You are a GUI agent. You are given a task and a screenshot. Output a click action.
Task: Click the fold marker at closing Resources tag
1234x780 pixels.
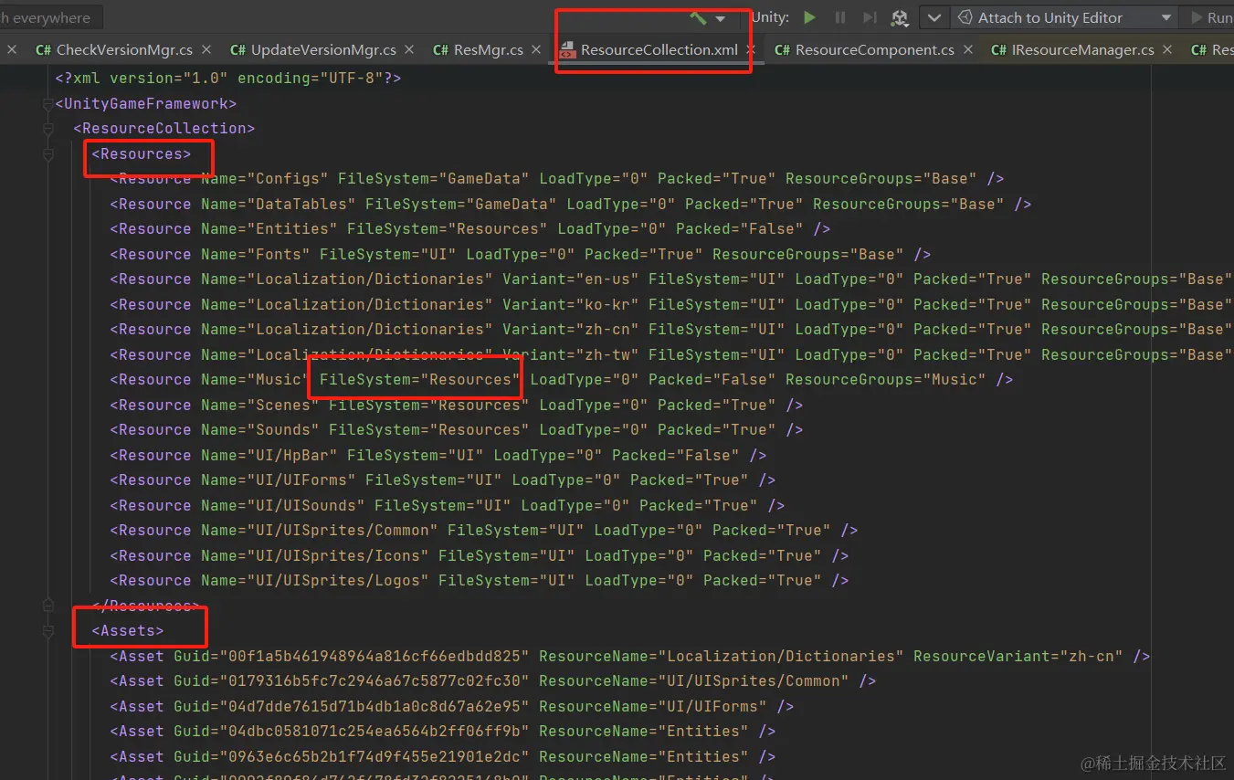point(47,606)
